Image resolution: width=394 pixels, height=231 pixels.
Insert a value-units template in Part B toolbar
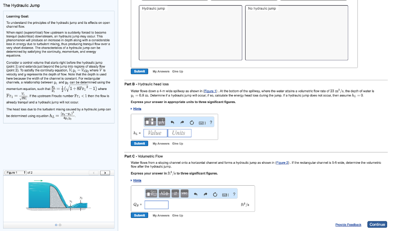point(150,121)
